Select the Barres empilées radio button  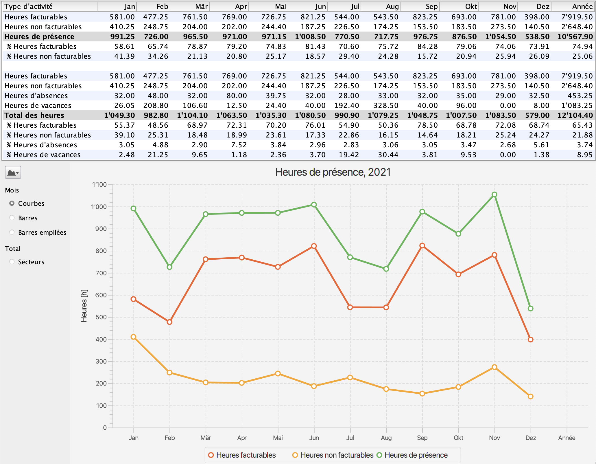click(12, 232)
